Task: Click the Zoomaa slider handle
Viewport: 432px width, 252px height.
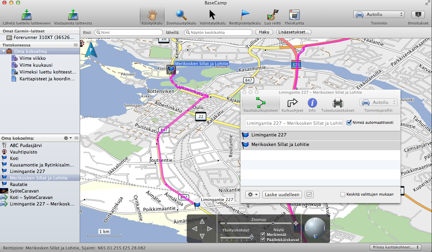Action: pyautogui.click(x=273, y=223)
